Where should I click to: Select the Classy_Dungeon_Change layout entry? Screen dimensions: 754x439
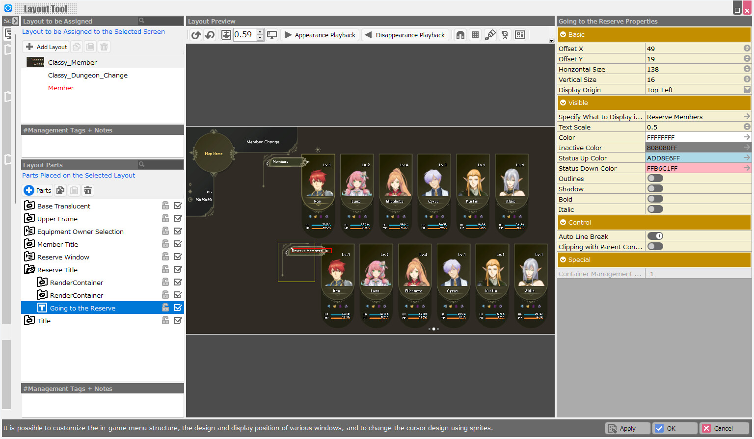(x=88, y=75)
